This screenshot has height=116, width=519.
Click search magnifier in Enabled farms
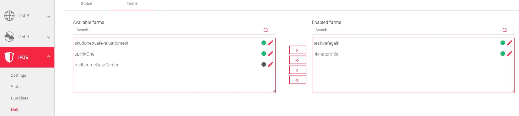[505, 30]
